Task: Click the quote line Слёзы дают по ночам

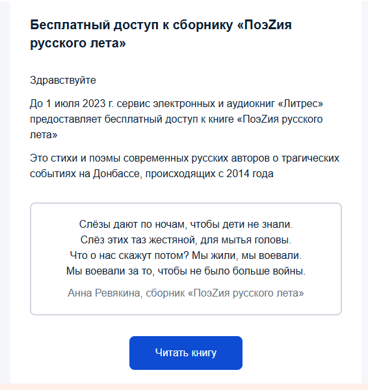Action: 185,225
